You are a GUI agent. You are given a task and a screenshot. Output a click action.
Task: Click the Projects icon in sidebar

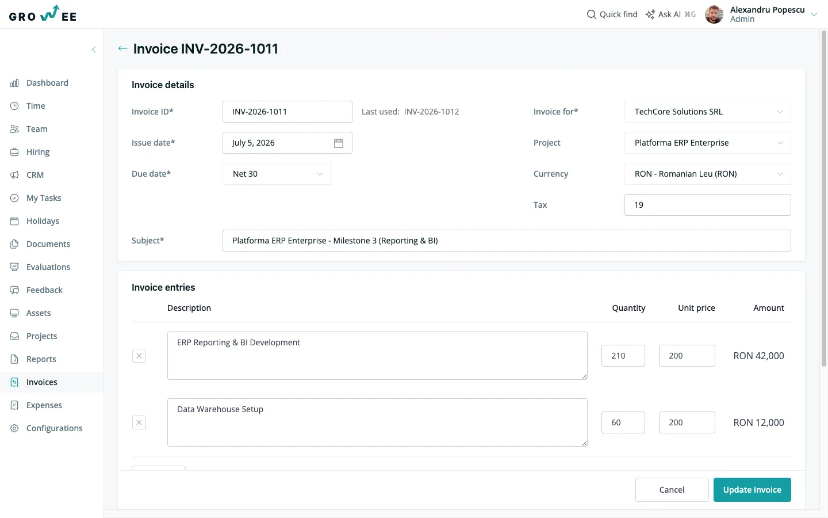pyautogui.click(x=14, y=336)
